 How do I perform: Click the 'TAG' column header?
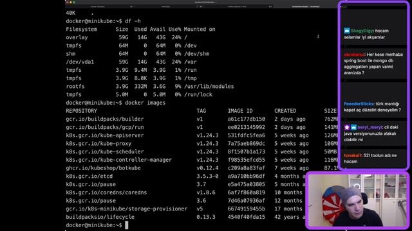point(201,111)
